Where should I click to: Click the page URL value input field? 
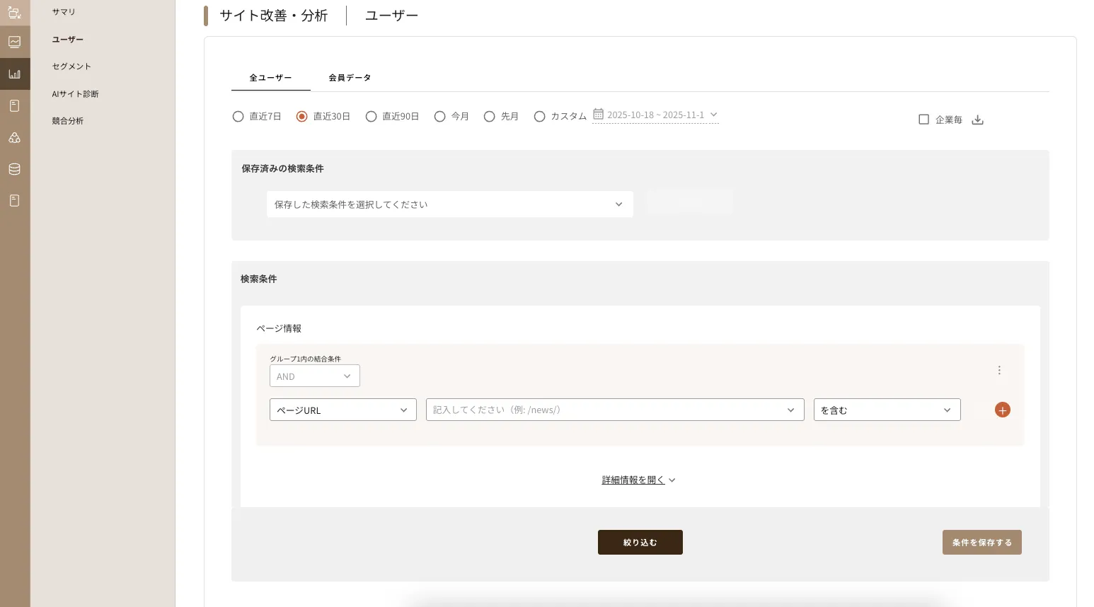pos(607,410)
